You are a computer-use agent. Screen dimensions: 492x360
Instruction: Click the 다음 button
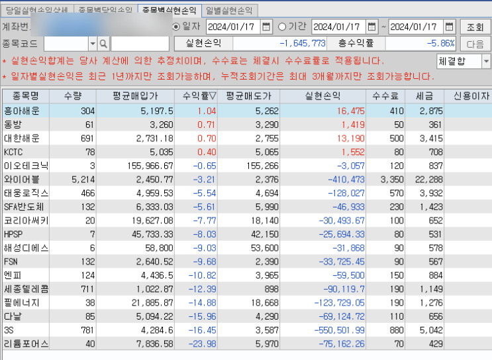pyautogui.click(x=475, y=44)
